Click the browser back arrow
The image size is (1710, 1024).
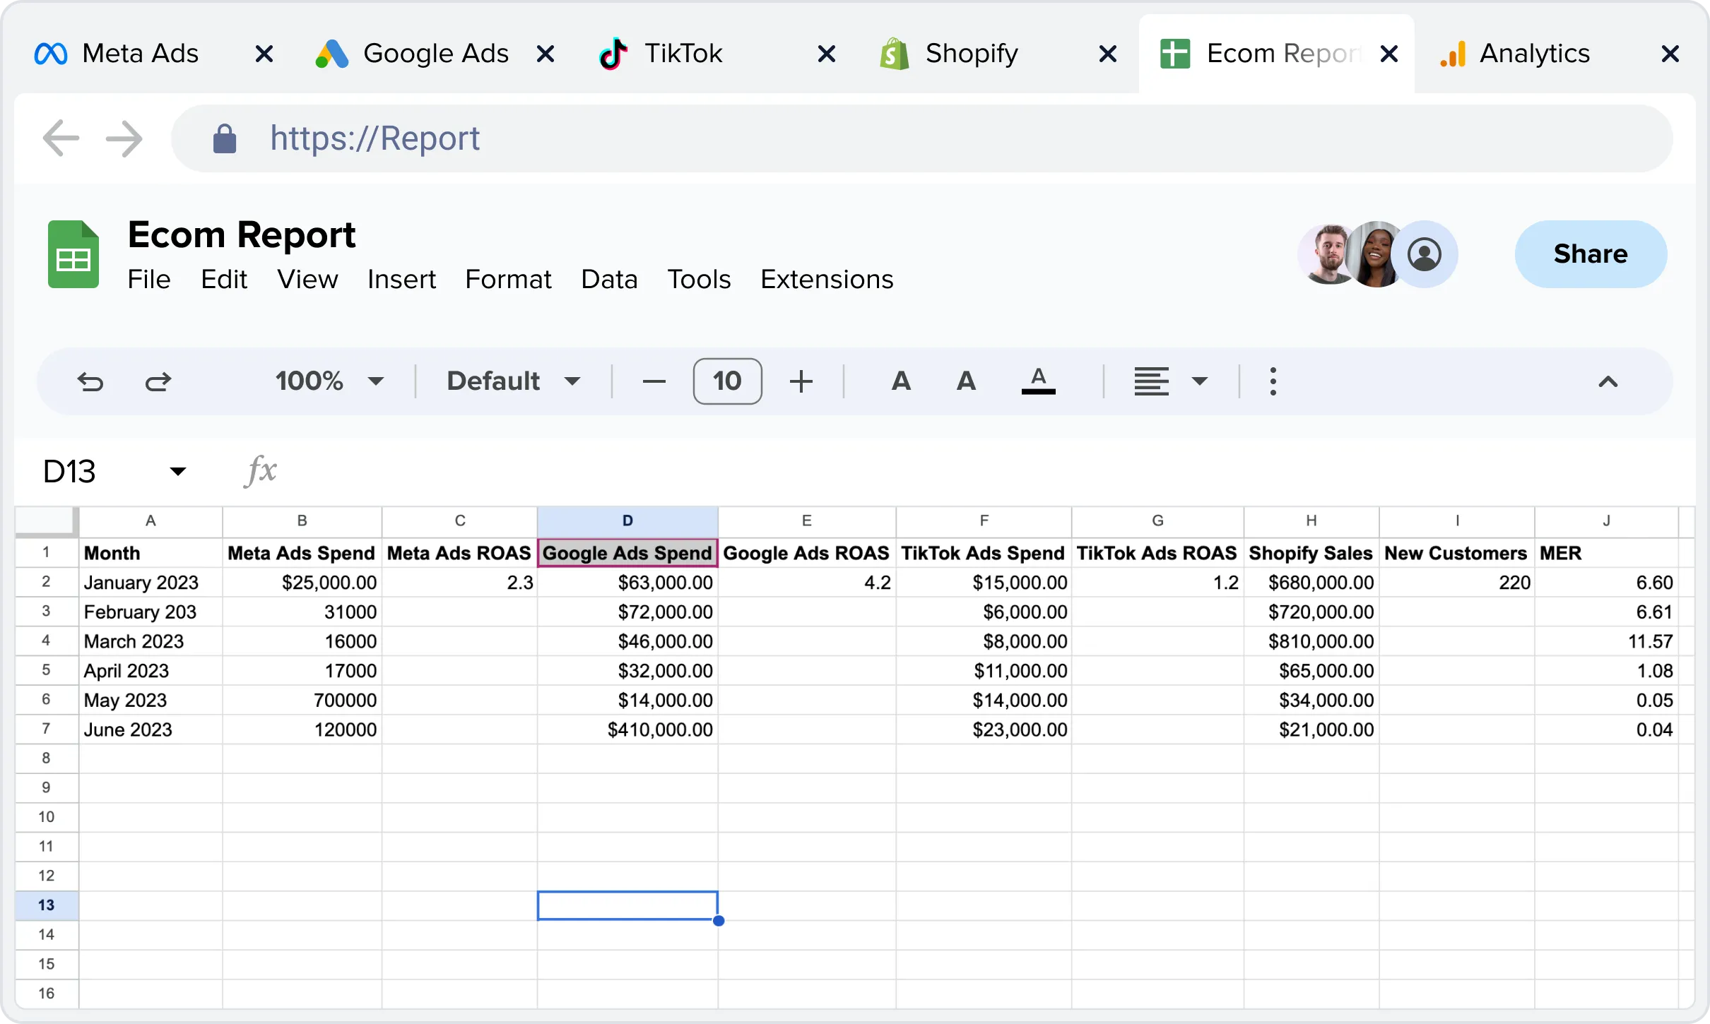point(61,138)
